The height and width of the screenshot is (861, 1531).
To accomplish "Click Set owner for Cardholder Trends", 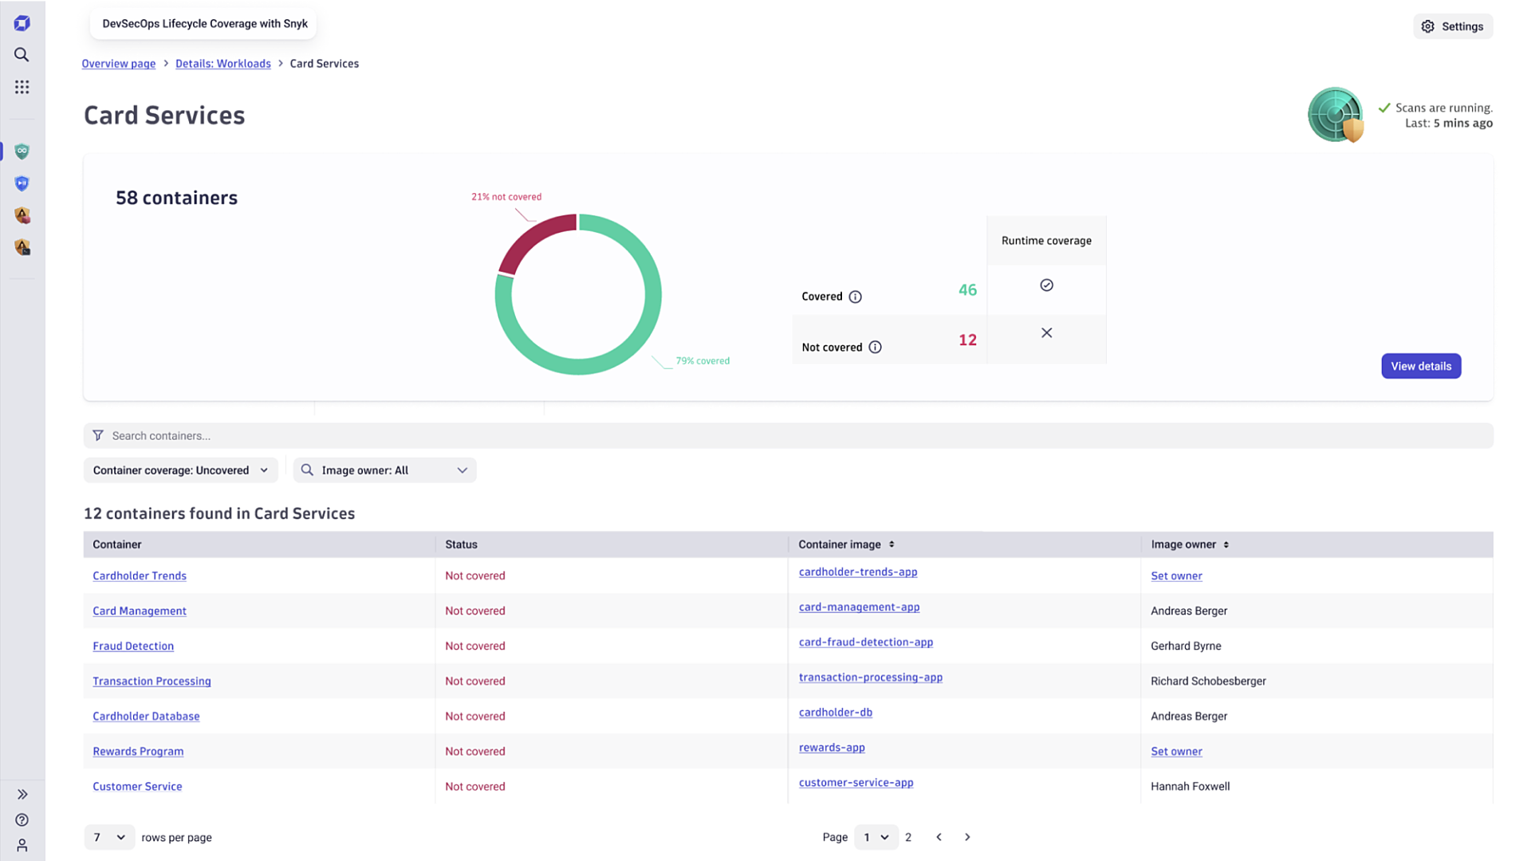I will click(1175, 575).
